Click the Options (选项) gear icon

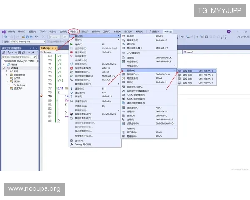coord(71,140)
